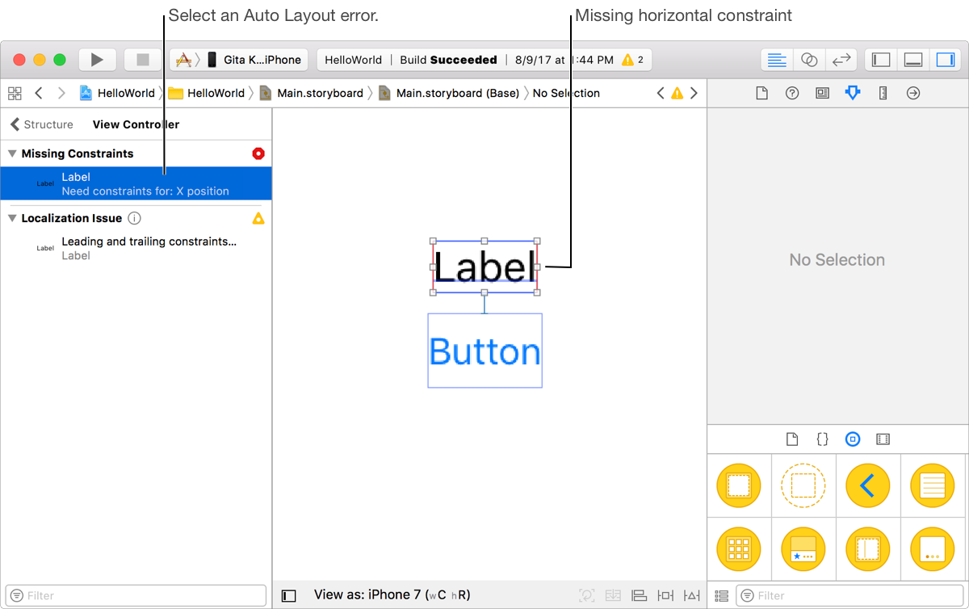Image resolution: width=969 pixels, height=609 pixels.
Task: Show the Quick Help inspector
Action: pos(792,93)
